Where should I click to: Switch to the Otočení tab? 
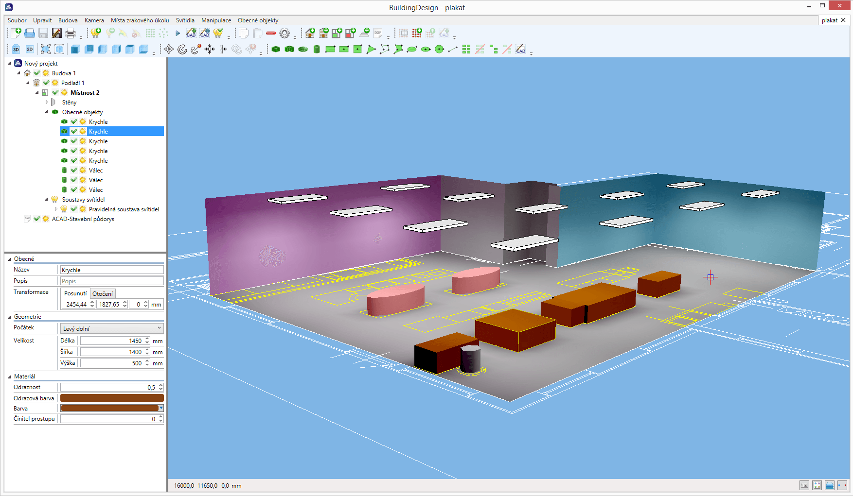pos(103,293)
